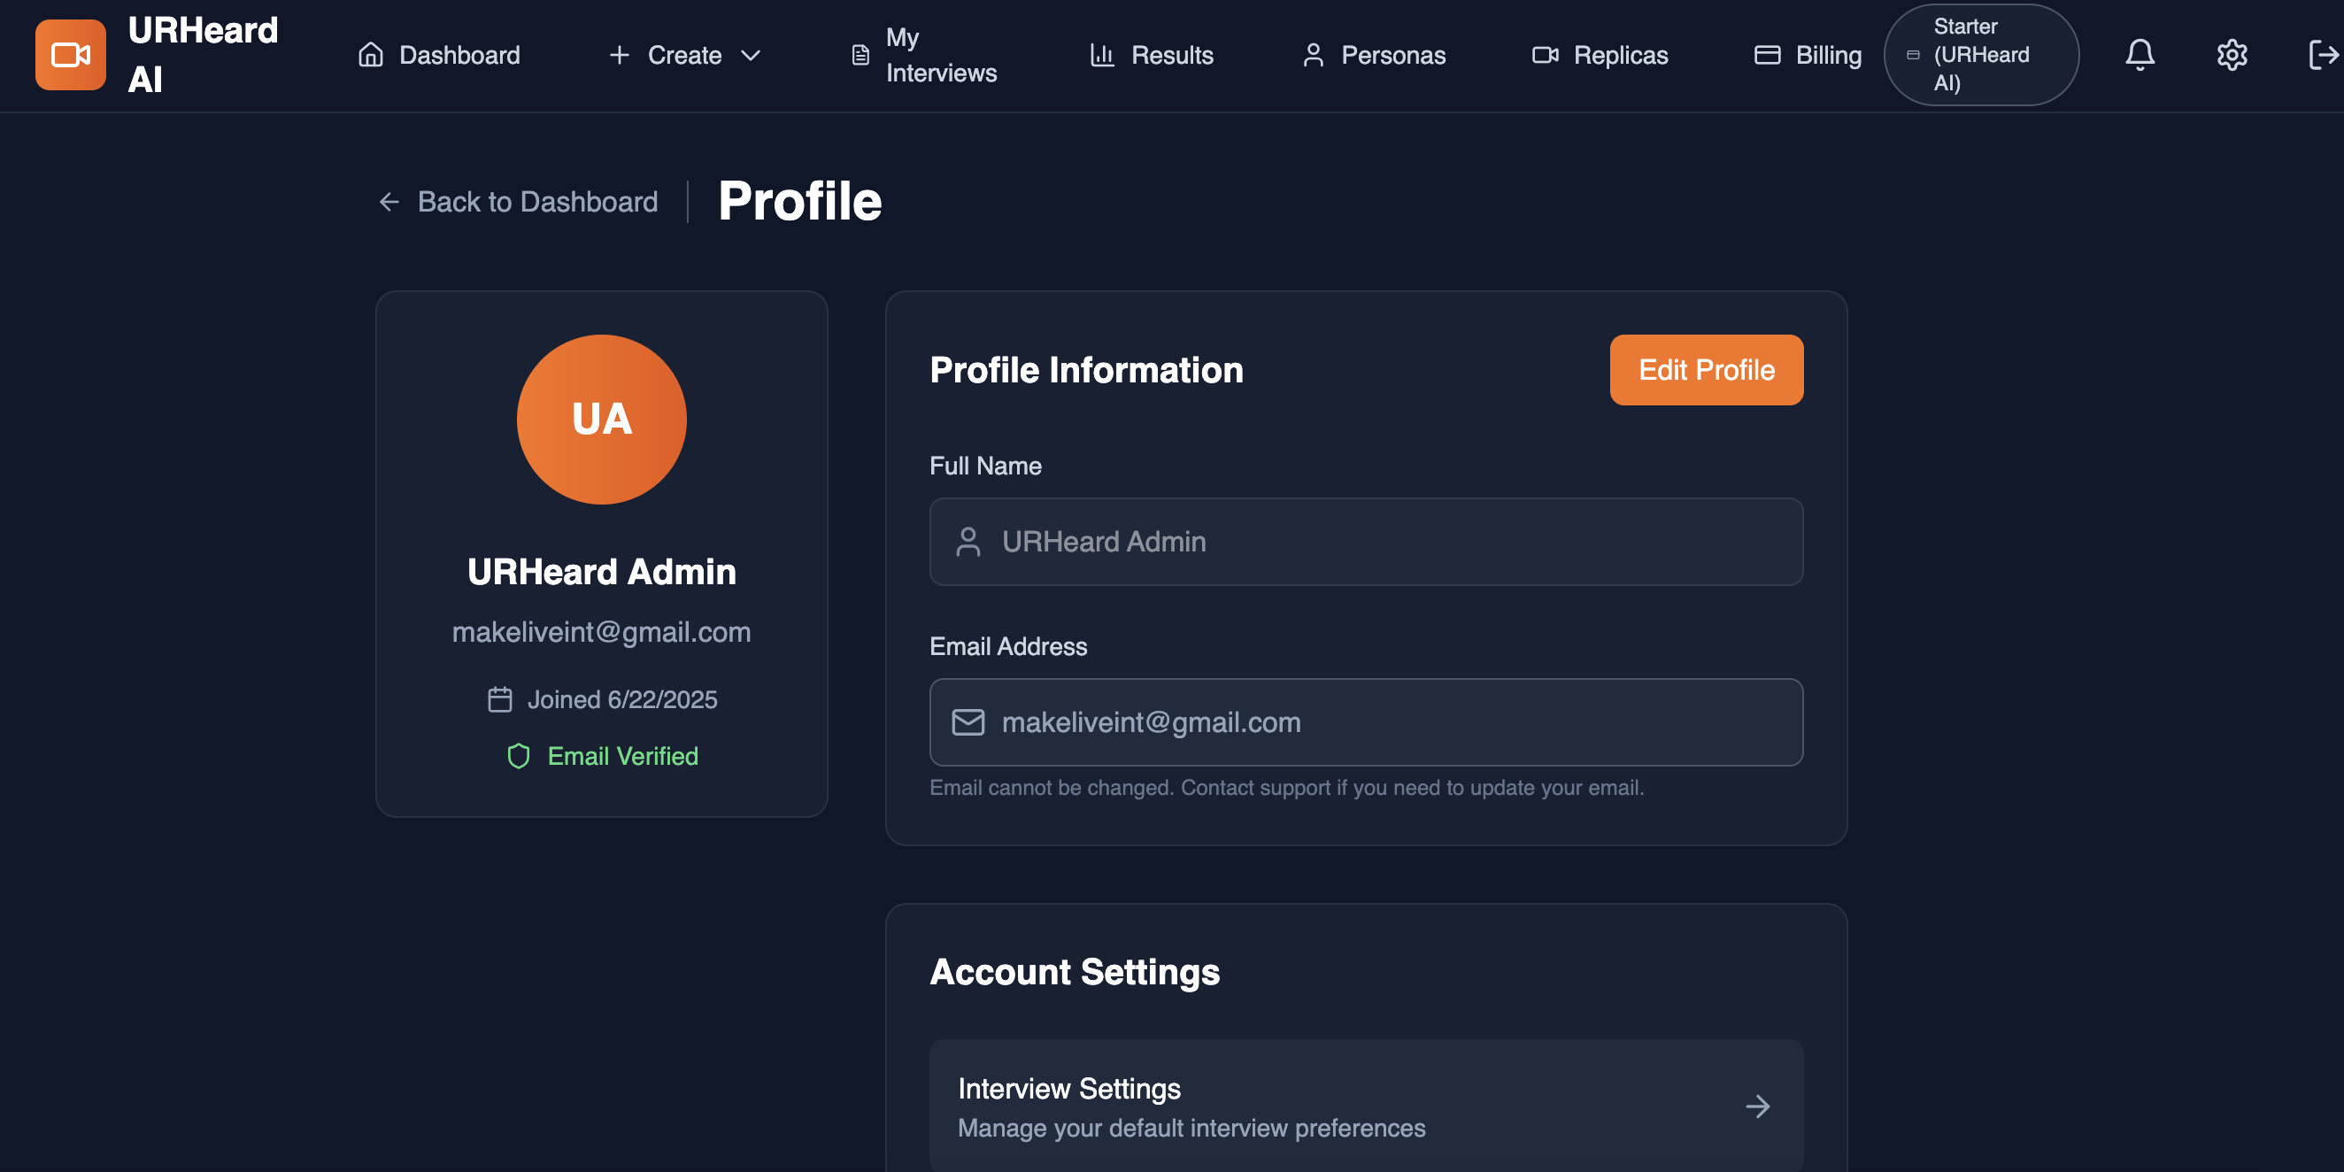This screenshot has height=1172, width=2344.
Task: Open Interview Settings via the arrow
Action: [1757, 1106]
